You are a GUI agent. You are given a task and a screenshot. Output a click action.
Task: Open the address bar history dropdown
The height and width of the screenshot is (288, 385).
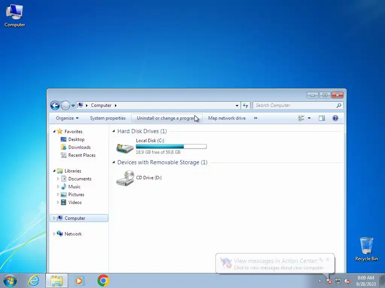point(237,105)
